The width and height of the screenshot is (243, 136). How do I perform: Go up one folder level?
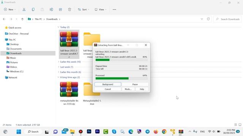pos(22,19)
